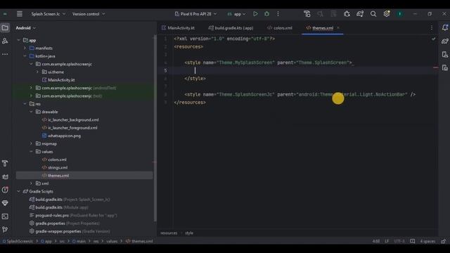This screenshot has height=253, width=450.
Task: Expand the manifests folder
Action: click(x=25, y=48)
